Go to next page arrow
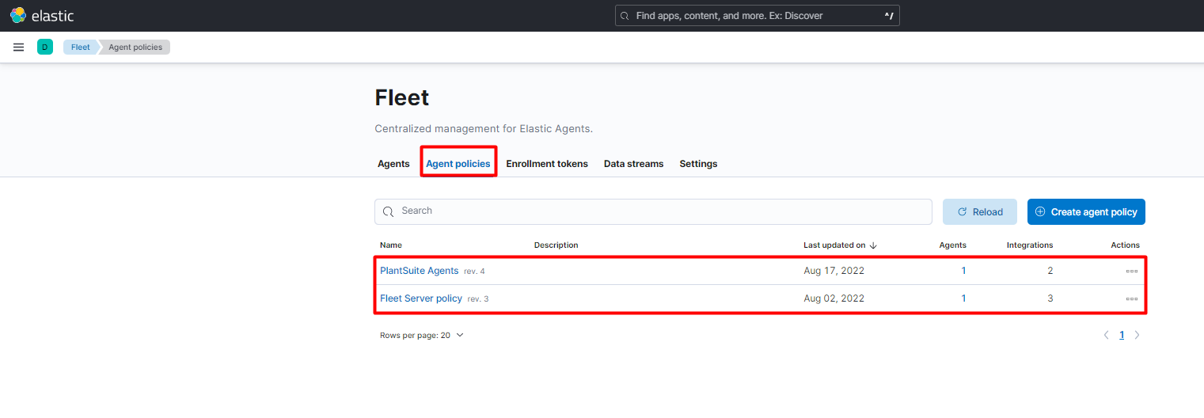 pyautogui.click(x=1138, y=335)
